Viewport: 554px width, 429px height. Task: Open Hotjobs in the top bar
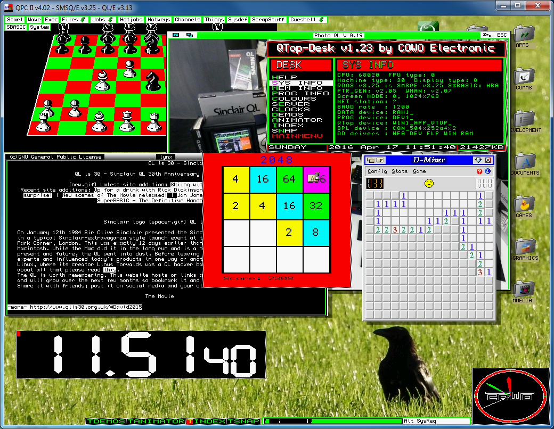coord(131,20)
